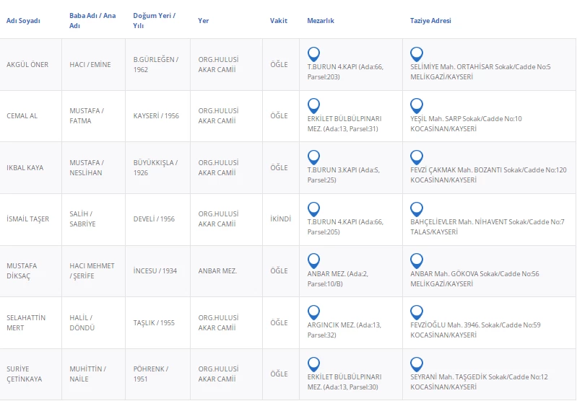This screenshot has height=401, width=577.
Task: Open condolence address pin for AKGÜL ÖNER
Action: click(x=417, y=53)
